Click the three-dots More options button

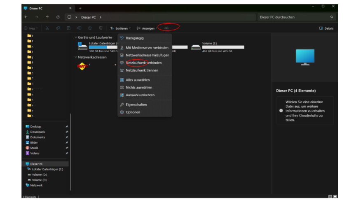tap(166, 28)
